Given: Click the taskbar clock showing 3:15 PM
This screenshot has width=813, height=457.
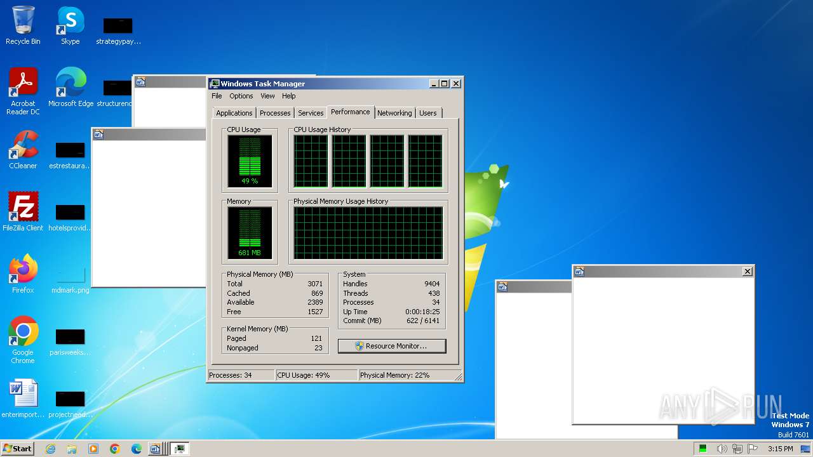Looking at the screenshot, I should coord(780,449).
